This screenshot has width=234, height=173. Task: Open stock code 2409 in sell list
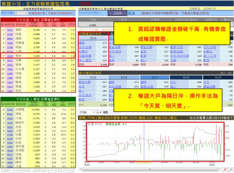pyautogui.click(x=10, y=166)
